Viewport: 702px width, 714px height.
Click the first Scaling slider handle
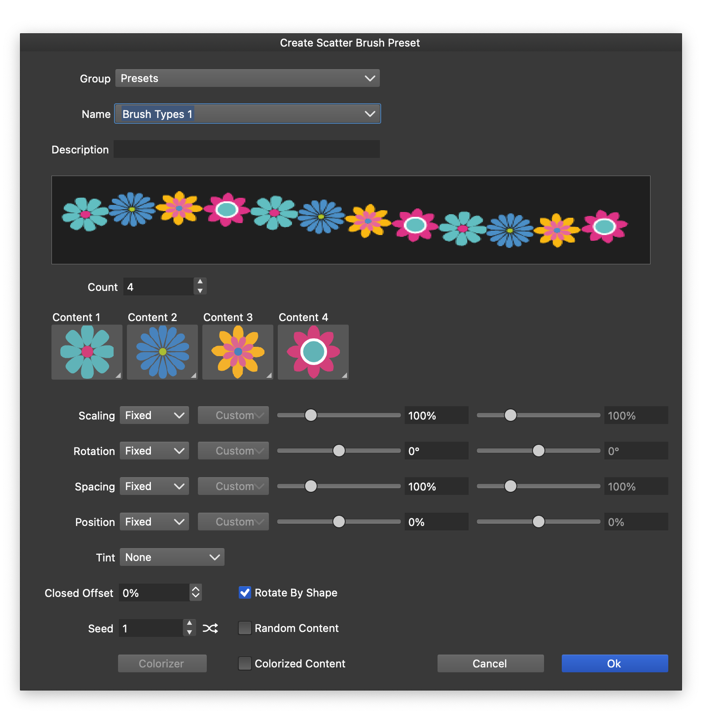point(311,416)
